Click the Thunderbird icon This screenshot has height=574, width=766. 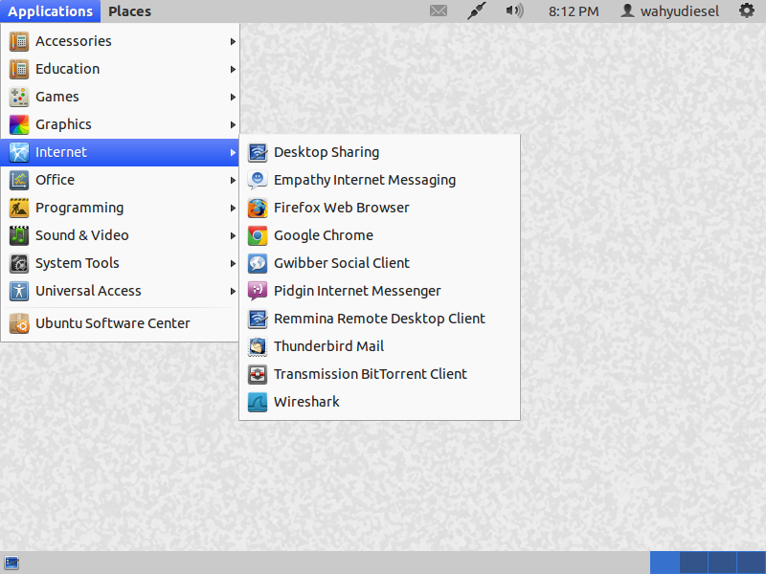258,346
